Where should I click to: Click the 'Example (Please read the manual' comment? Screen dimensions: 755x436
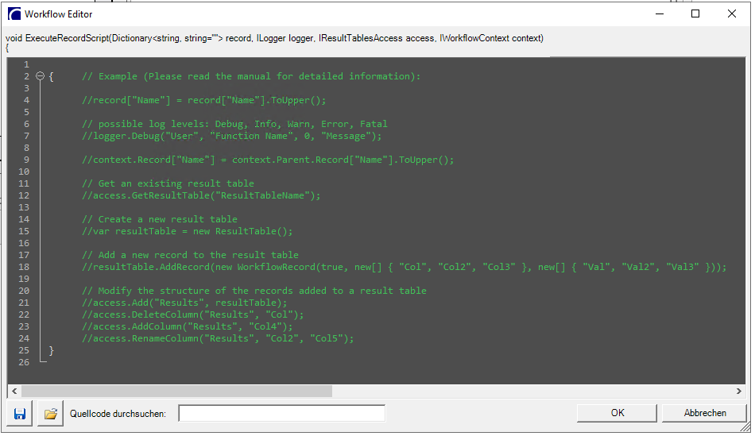(251, 76)
